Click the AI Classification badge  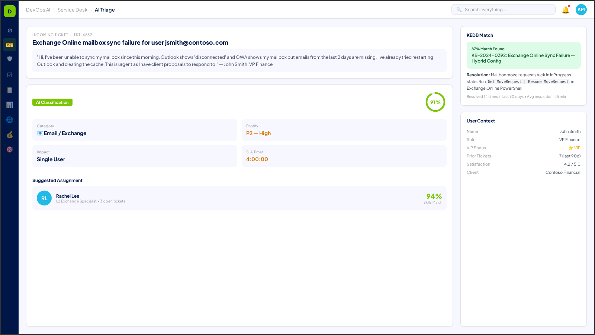point(52,102)
